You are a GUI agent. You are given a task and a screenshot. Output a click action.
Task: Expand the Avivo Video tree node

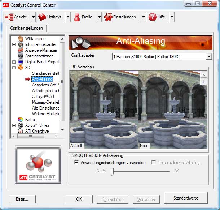(x=14, y=125)
